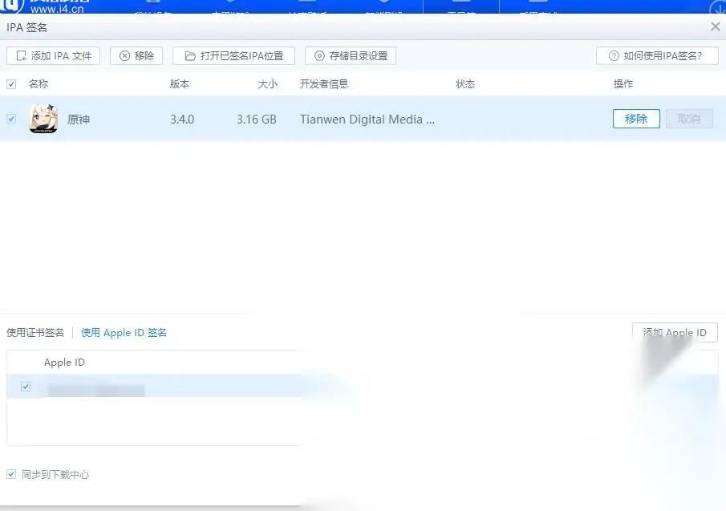Click the 取消 button in the 原神 row
The height and width of the screenshot is (511, 726).
(x=689, y=119)
